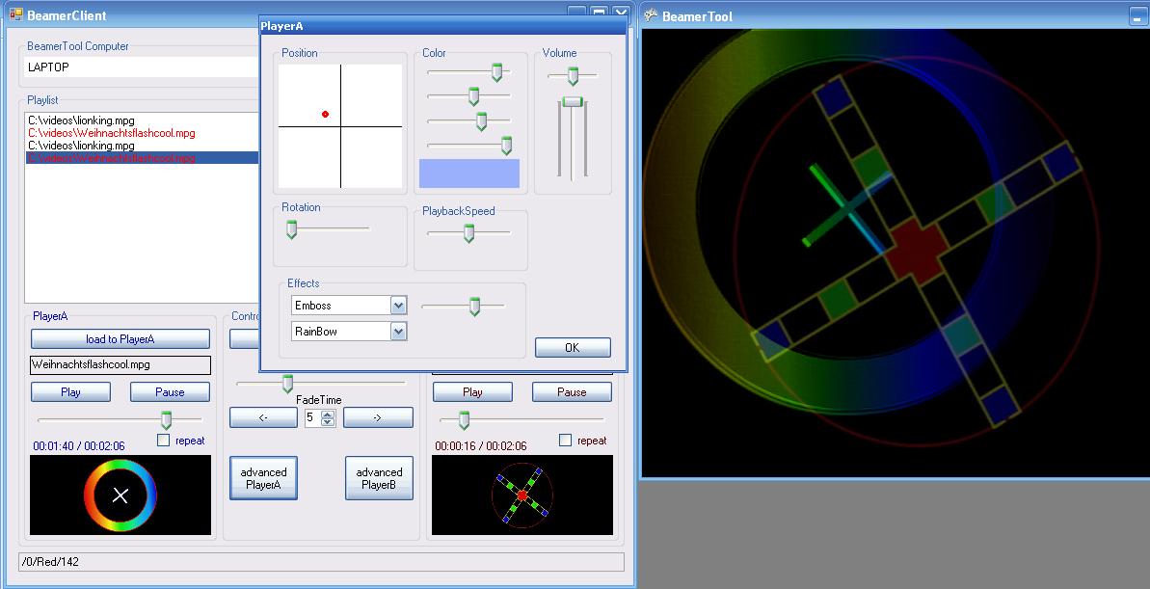The height and width of the screenshot is (589, 1150).
Task: Click the Rotation slider handle
Action: [x=291, y=229]
